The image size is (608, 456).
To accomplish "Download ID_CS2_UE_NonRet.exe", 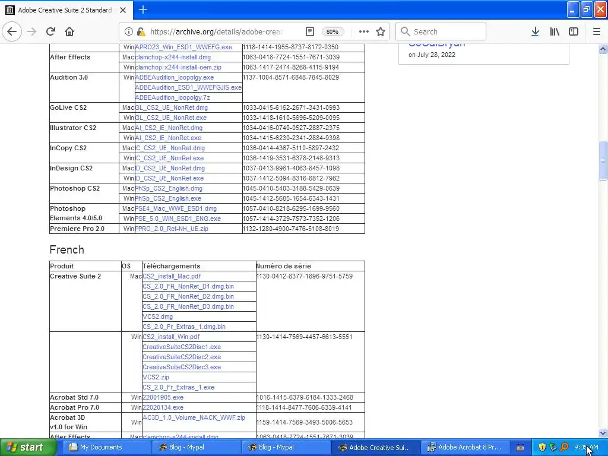I will (x=169, y=178).
